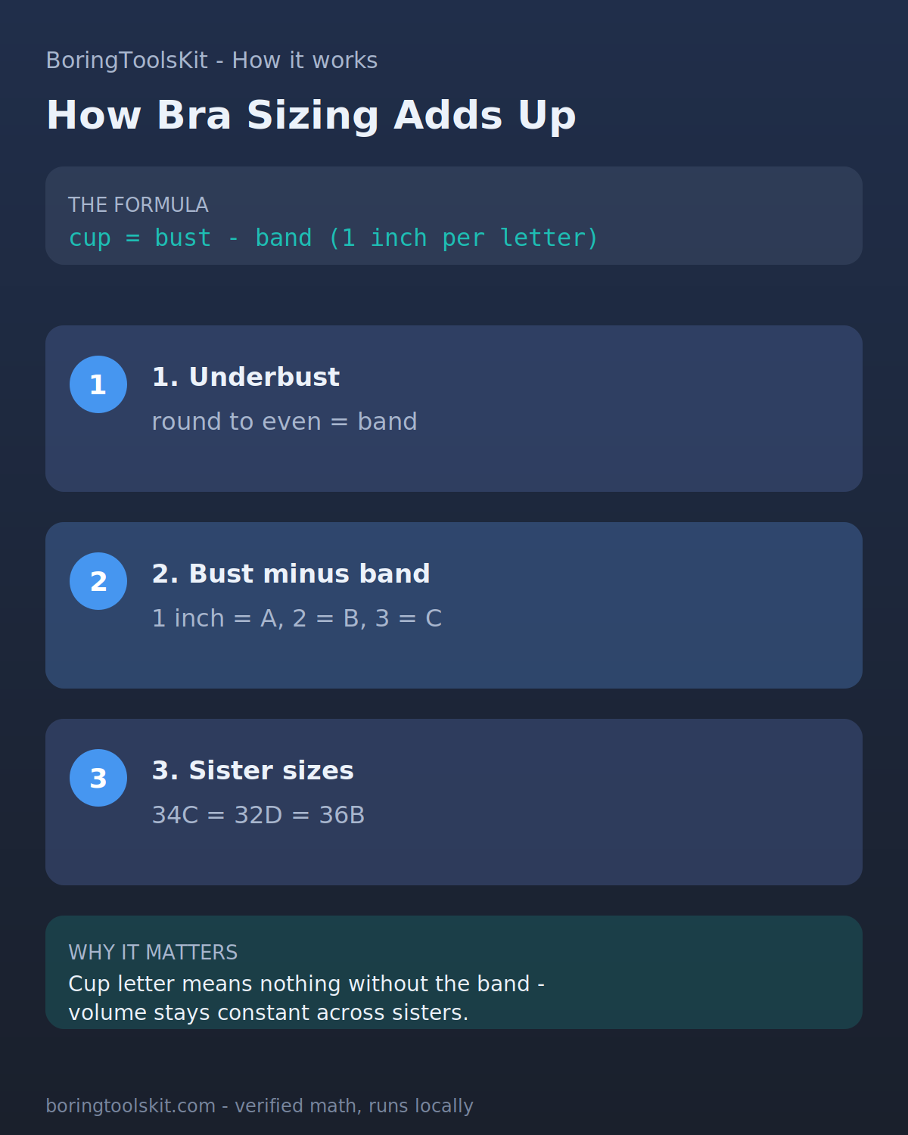The image size is (908, 1135).
Task: Click the cup formula code text
Action: (x=334, y=238)
